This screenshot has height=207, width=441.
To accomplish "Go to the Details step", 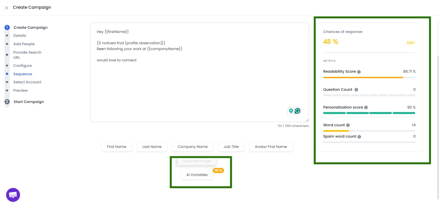I will [20, 36].
